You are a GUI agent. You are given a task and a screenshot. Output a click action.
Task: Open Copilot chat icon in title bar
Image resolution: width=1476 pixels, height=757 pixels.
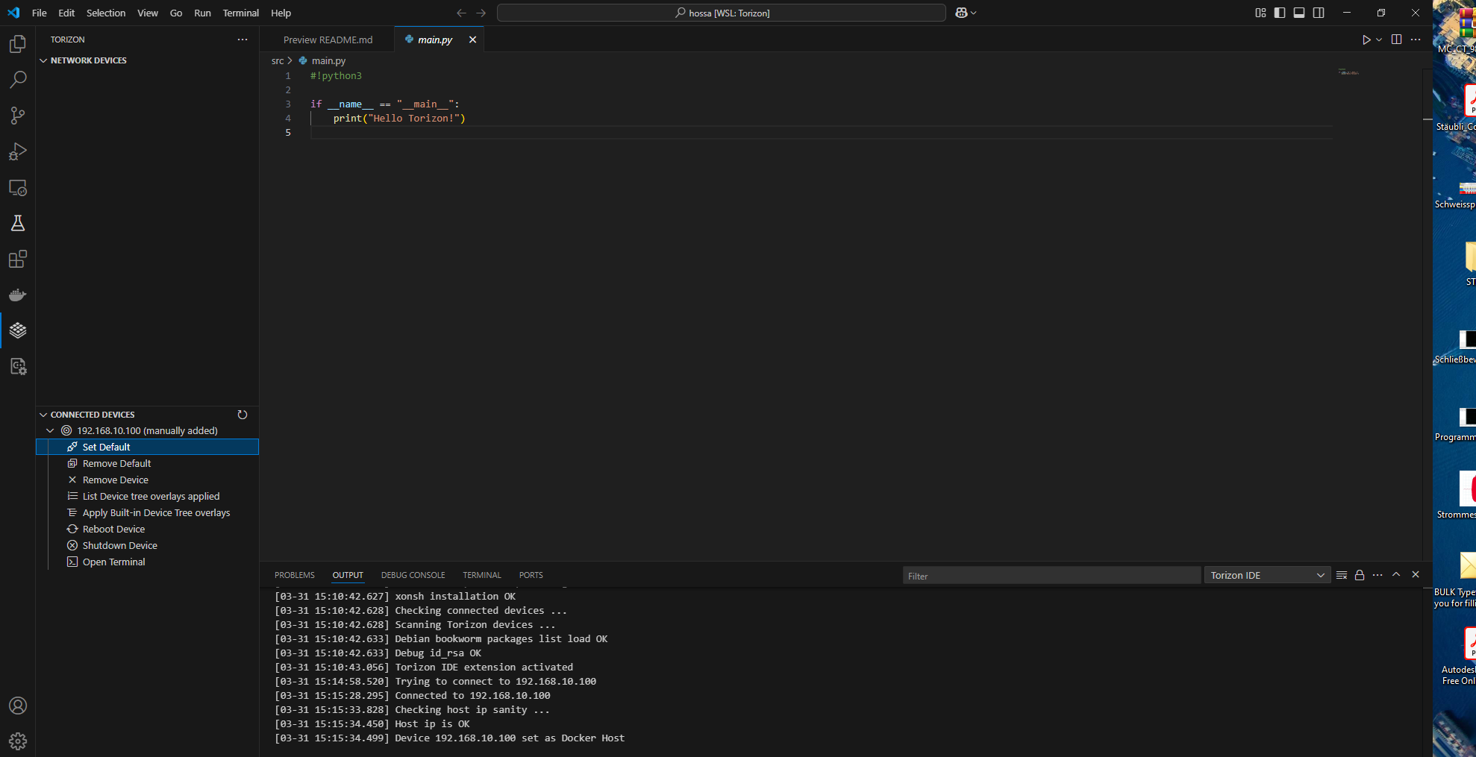click(961, 13)
